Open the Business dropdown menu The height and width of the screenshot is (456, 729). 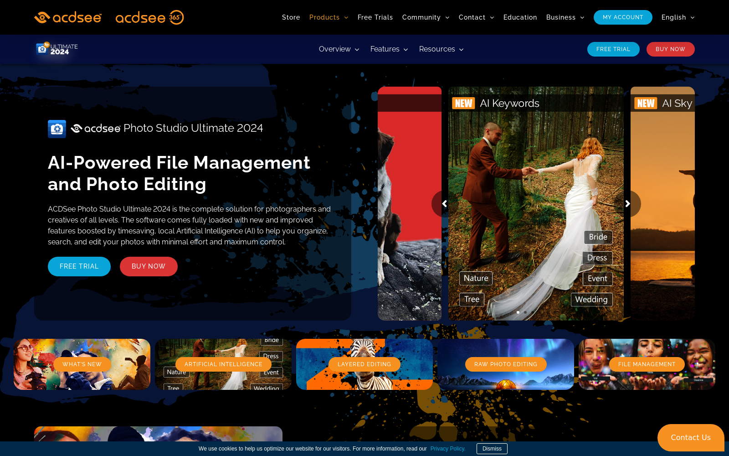click(565, 17)
